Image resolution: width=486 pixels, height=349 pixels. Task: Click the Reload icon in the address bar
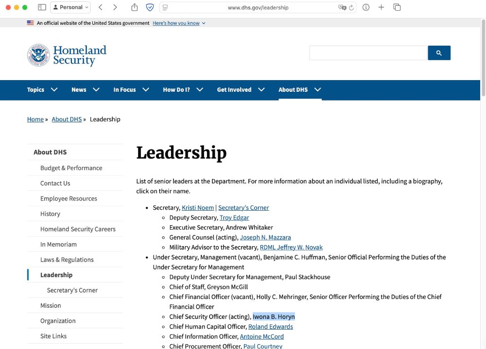tap(352, 7)
